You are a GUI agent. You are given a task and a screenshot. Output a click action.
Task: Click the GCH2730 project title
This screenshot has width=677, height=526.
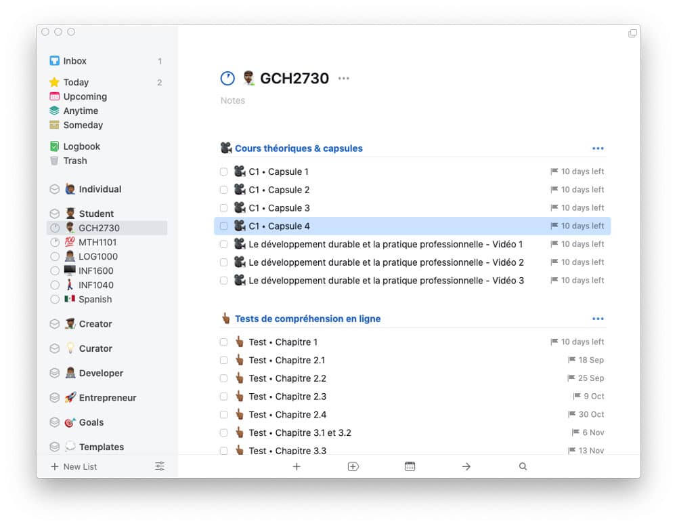pyautogui.click(x=294, y=78)
